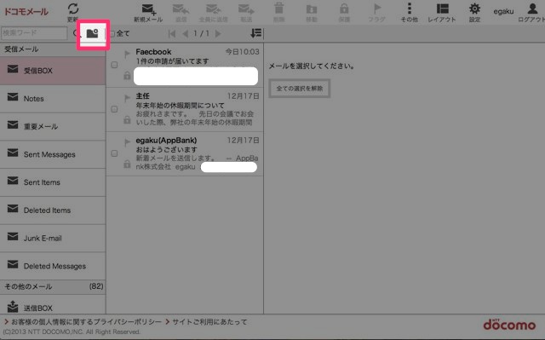
Task: Open サイトご利用にあたって link
Action: tap(209, 322)
